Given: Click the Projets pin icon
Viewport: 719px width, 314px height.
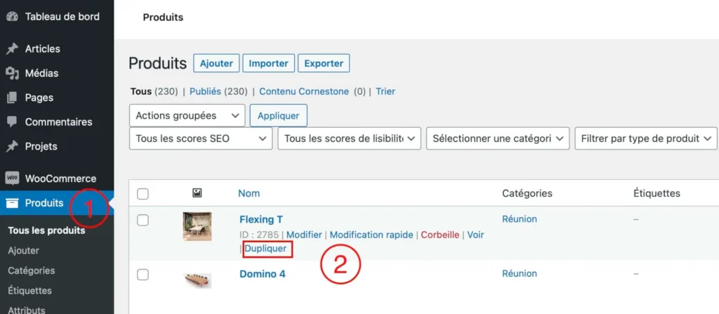Looking at the screenshot, I should (13, 146).
